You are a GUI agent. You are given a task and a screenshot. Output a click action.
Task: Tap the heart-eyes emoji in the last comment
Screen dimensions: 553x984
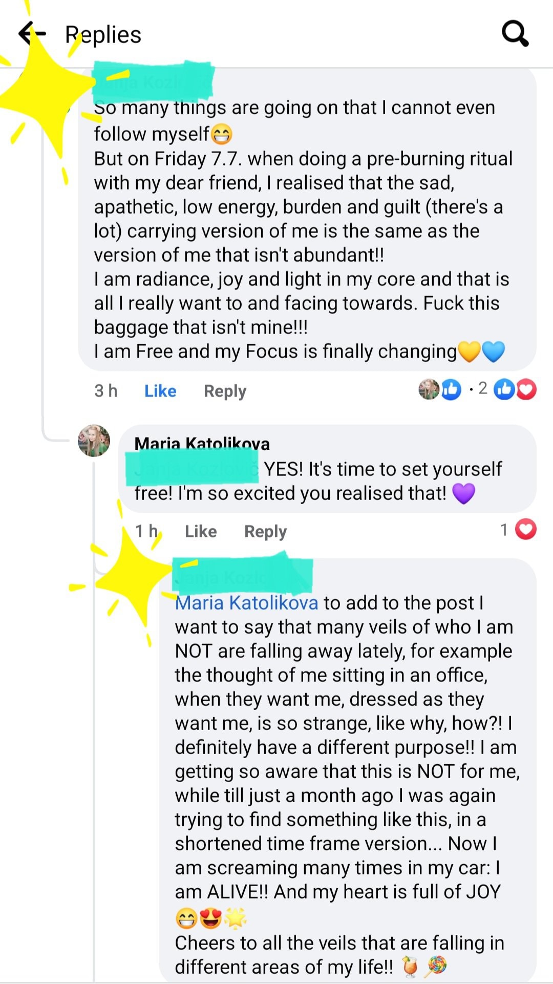[x=210, y=918]
